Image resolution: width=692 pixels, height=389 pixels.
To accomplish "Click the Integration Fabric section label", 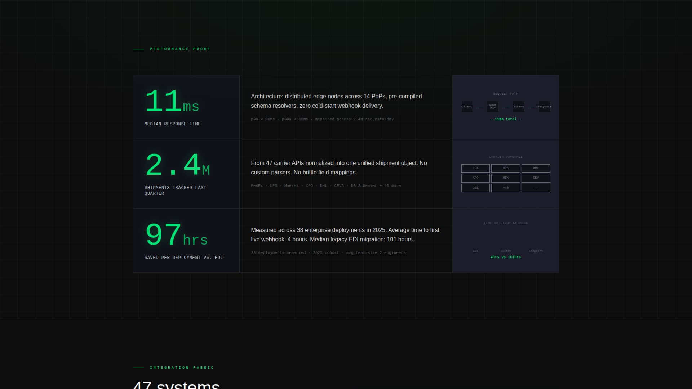I will click(182, 368).
